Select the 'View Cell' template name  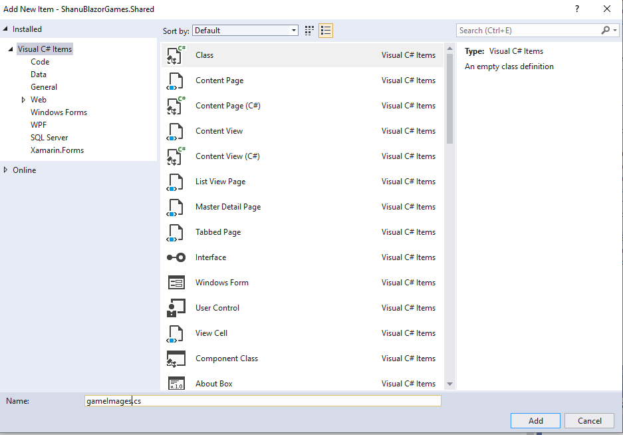(211, 333)
